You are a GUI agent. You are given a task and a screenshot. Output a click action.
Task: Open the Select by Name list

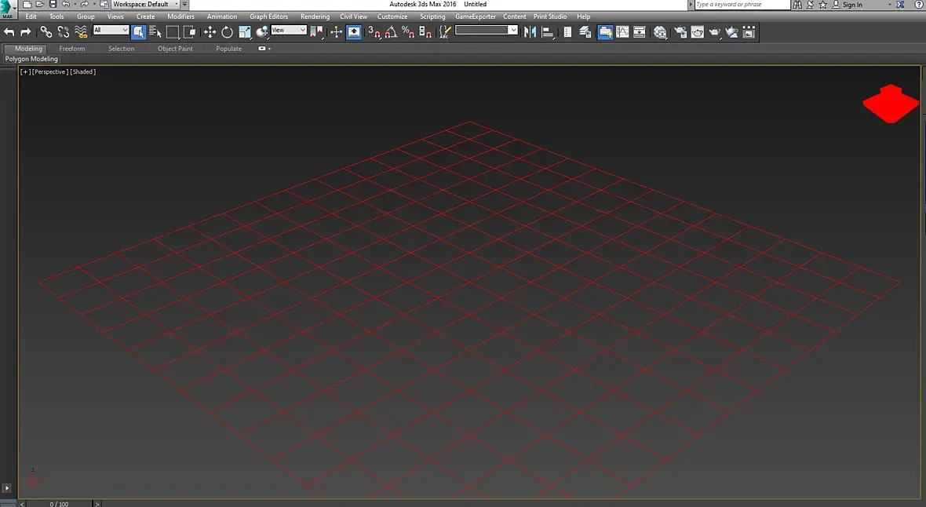coord(155,32)
